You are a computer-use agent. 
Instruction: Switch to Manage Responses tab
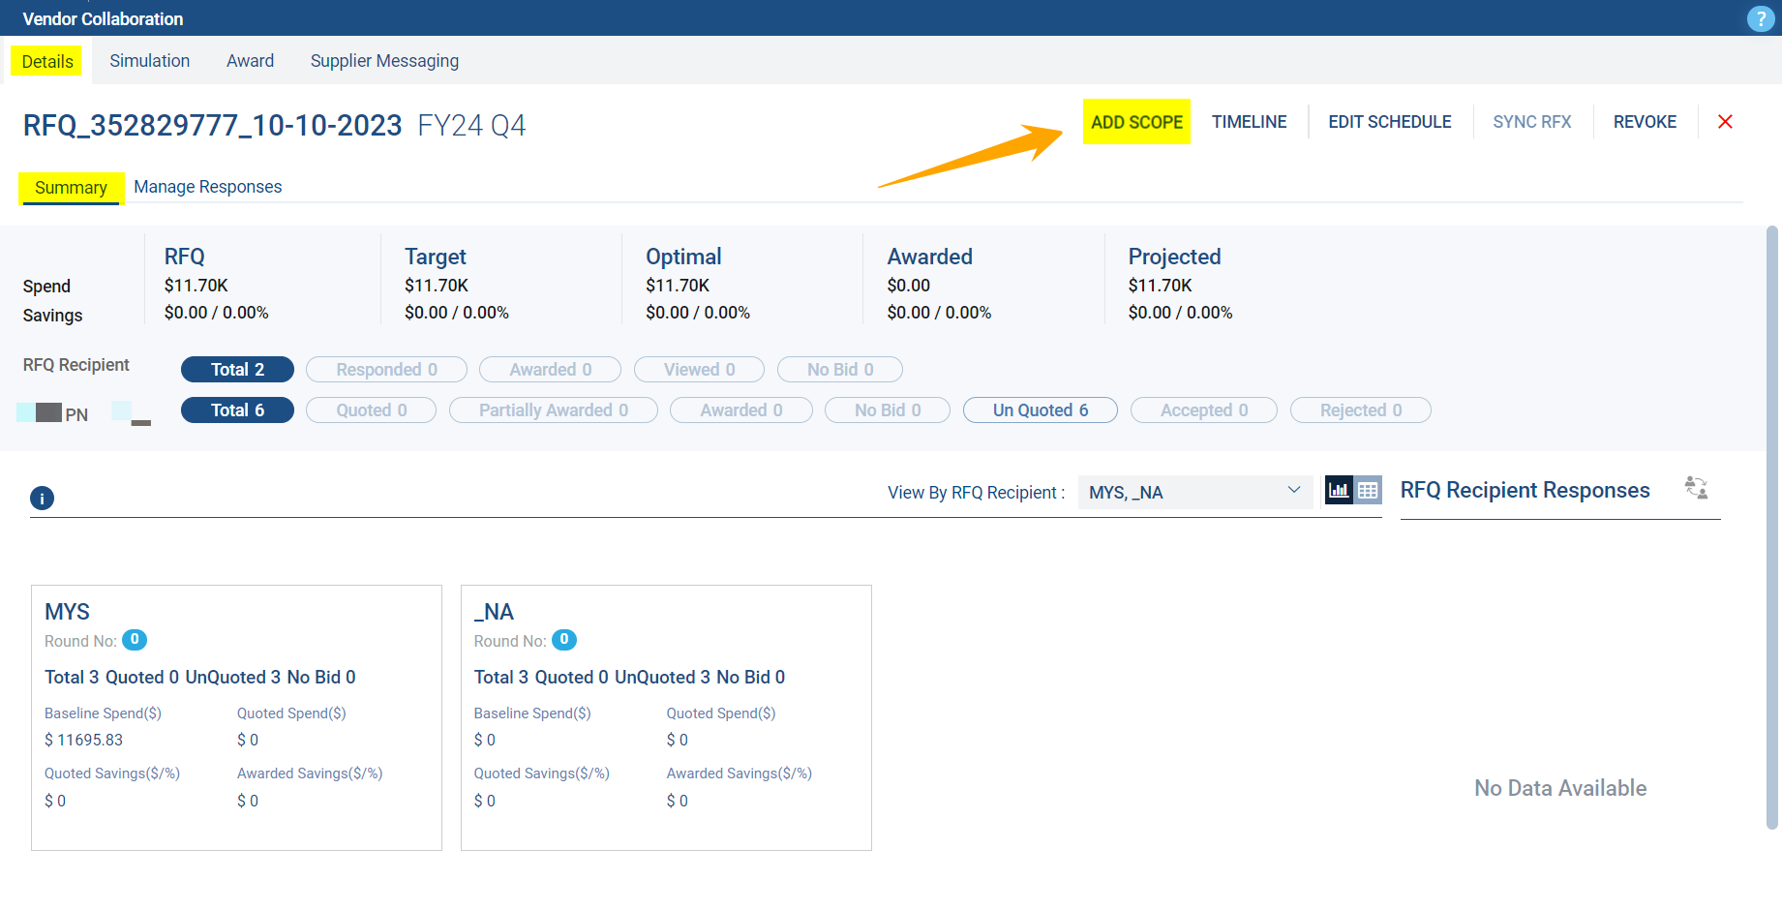pos(207,187)
